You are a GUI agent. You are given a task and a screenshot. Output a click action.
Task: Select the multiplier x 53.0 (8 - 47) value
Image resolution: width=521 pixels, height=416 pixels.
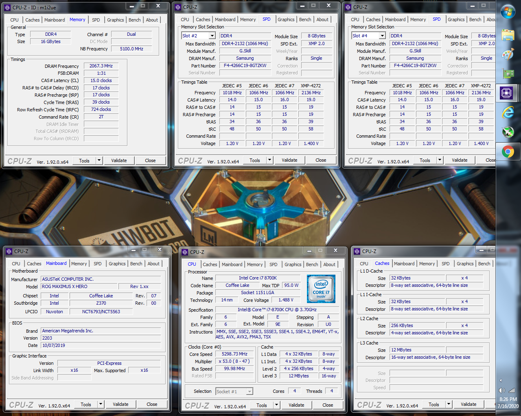click(x=234, y=362)
